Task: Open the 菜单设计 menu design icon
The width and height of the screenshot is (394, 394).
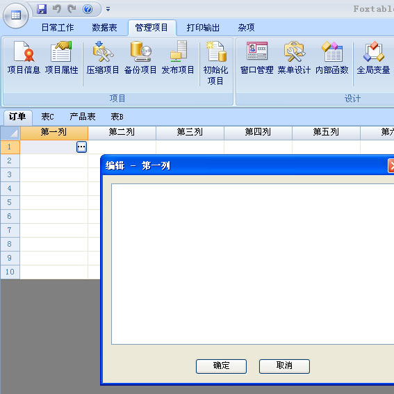Action: click(x=294, y=58)
